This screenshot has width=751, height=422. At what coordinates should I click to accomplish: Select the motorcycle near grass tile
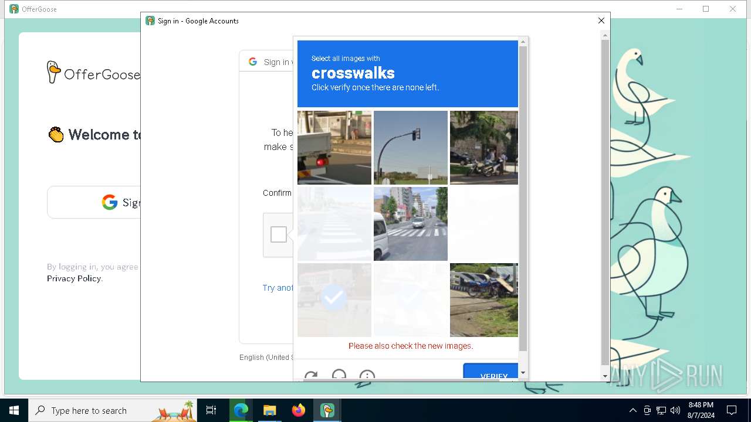484,300
